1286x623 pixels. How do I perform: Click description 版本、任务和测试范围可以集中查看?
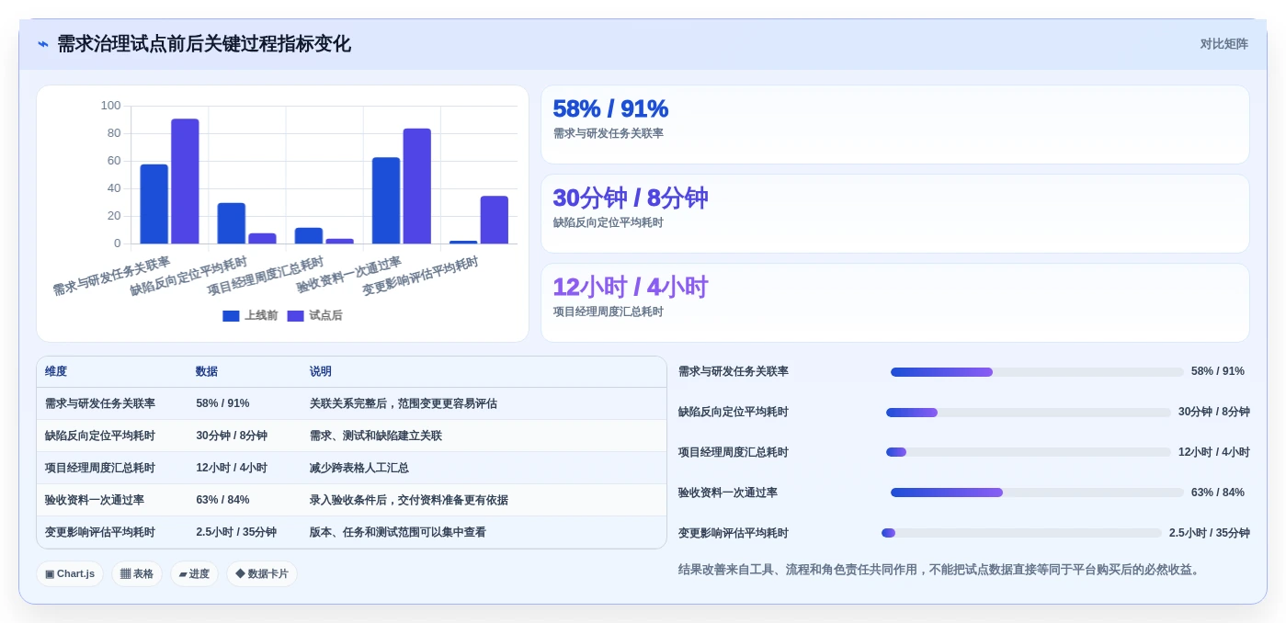[x=398, y=532]
